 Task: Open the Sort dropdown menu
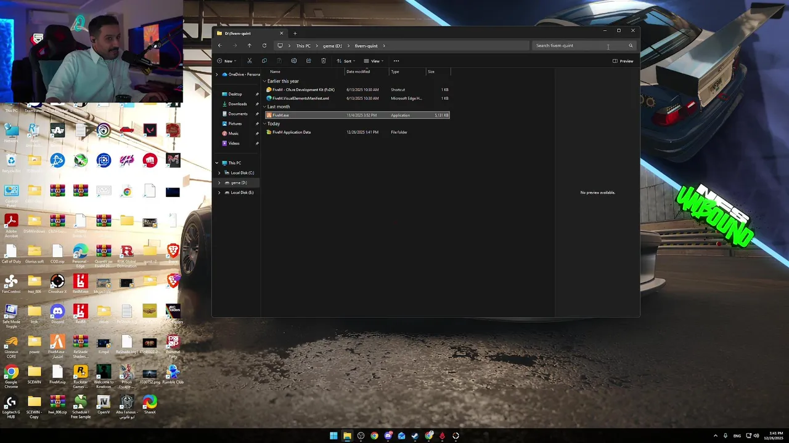[x=345, y=61]
